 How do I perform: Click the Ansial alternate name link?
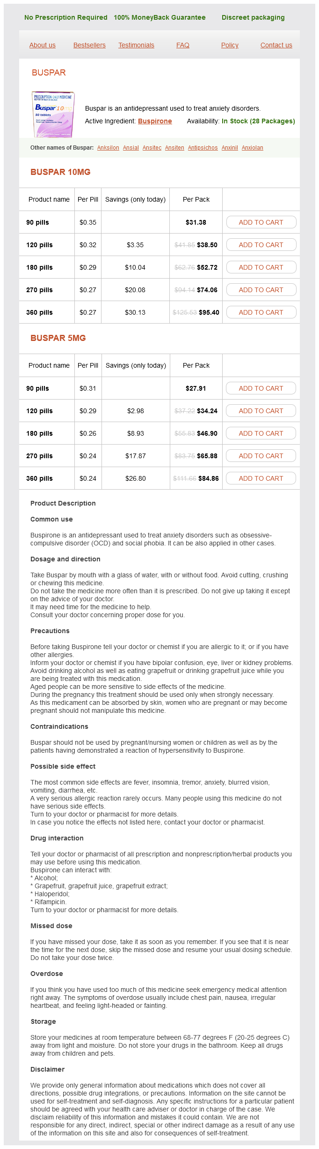pos(131,148)
